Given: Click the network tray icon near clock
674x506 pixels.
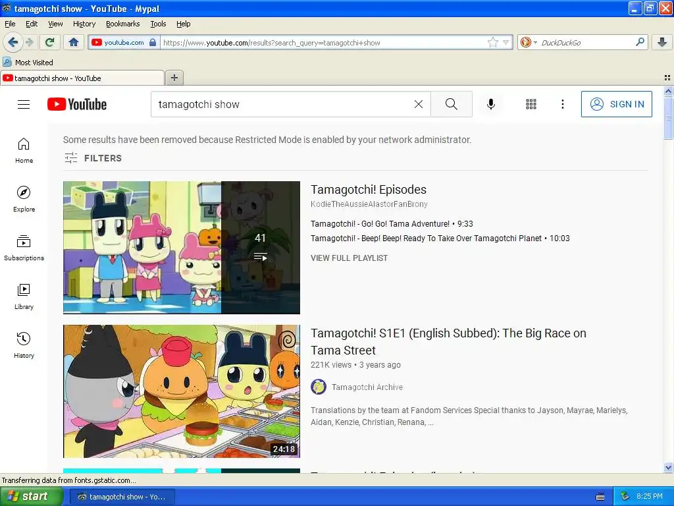Looking at the screenshot, I should pos(625,496).
